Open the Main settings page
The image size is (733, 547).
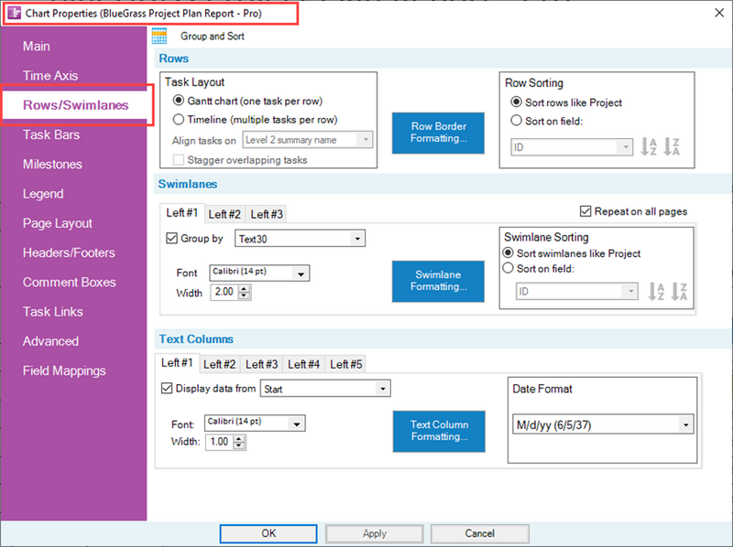tap(37, 47)
